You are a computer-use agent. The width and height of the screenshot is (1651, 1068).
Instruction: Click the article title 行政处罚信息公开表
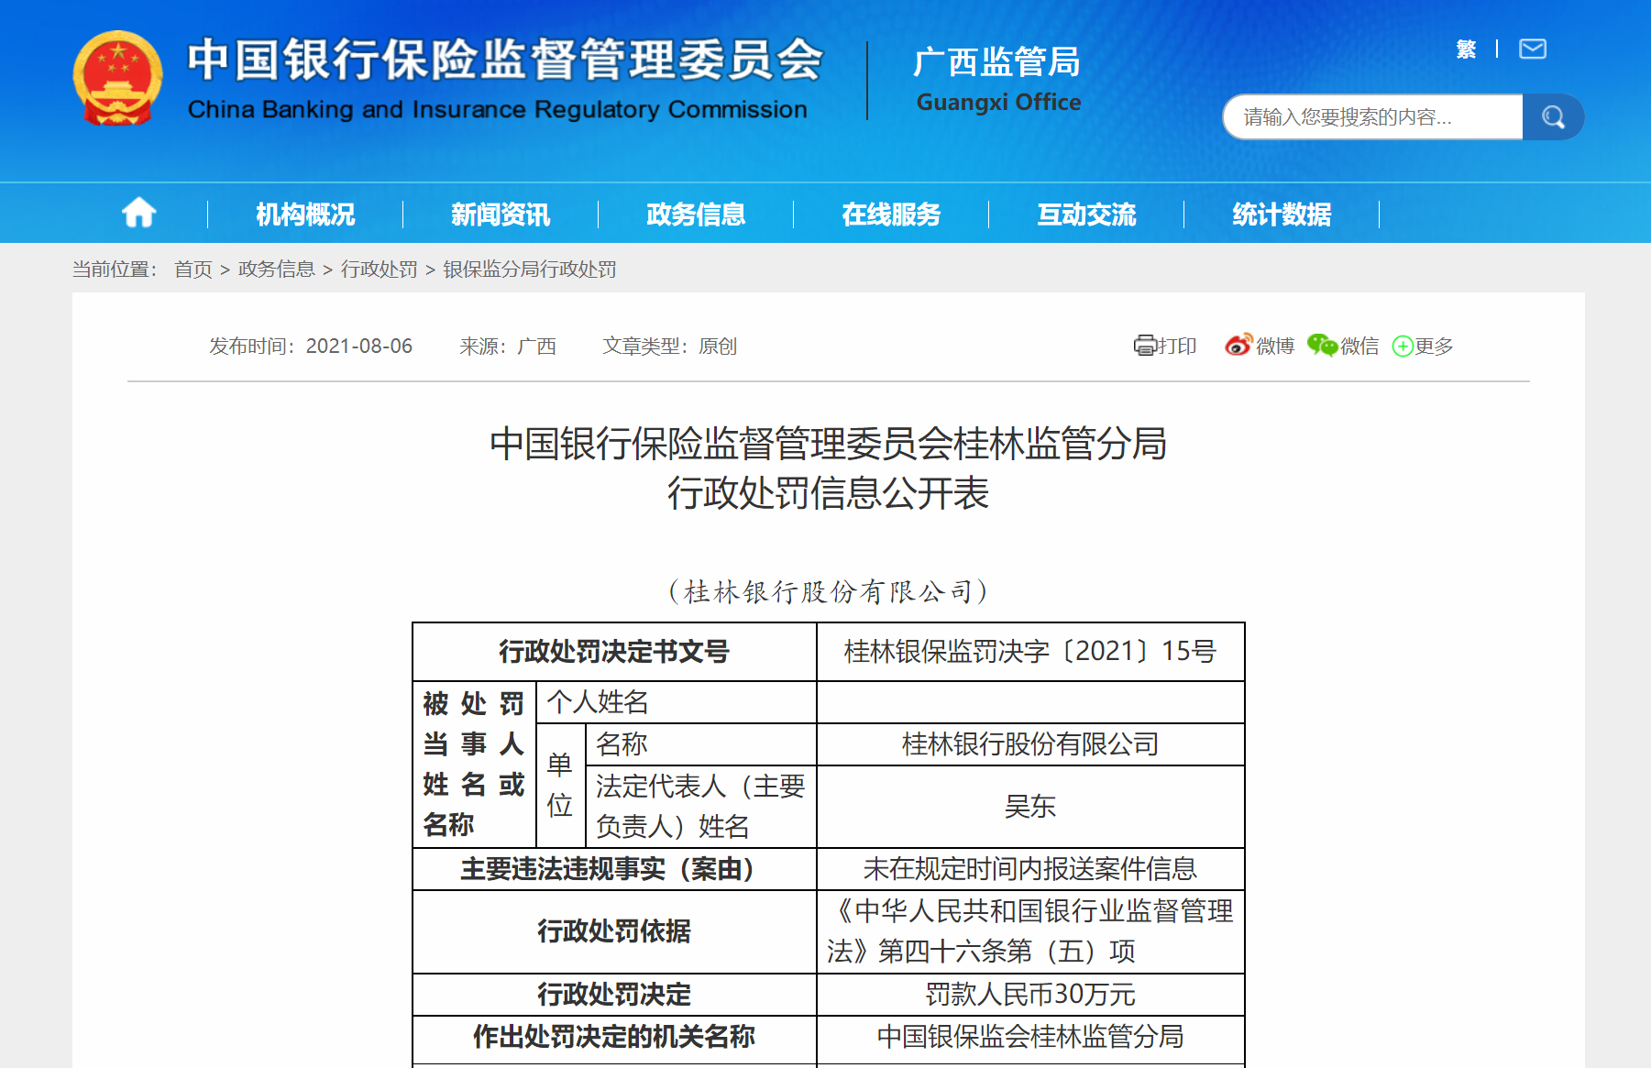click(829, 493)
